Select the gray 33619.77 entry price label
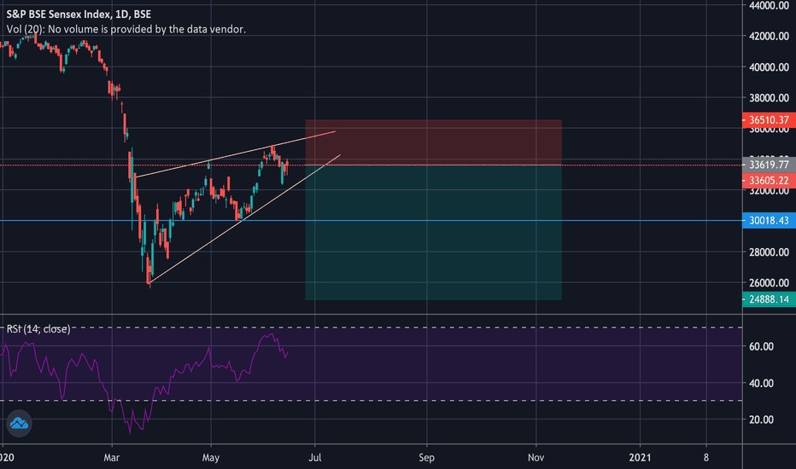The width and height of the screenshot is (796, 469). [x=769, y=165]
